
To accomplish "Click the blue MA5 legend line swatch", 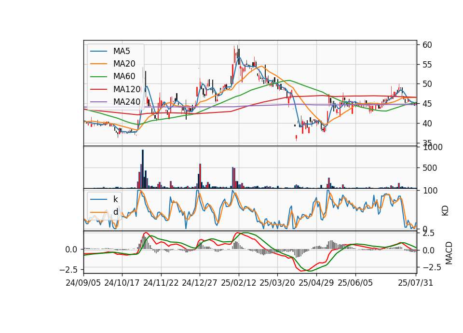I will pos(98,52).
